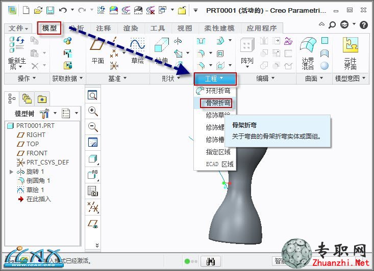The image size is (374, 271).
Task: Switch to the 模型 model tab
Action: 49,28
